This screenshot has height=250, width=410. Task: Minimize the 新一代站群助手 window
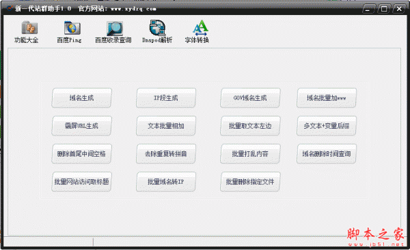click(368, 9)
